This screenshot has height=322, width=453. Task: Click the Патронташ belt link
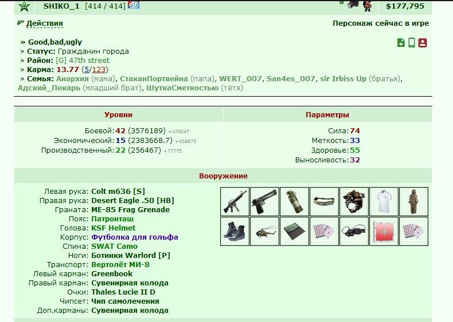112,219
